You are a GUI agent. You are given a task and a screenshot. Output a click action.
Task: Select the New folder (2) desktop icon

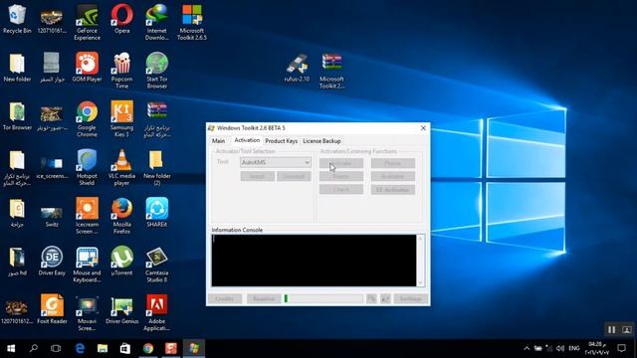[157, 167]
